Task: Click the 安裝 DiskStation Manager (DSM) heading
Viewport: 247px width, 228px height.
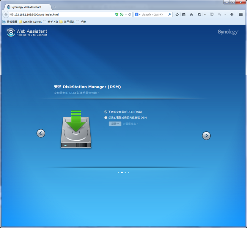Action: point(87,87)
